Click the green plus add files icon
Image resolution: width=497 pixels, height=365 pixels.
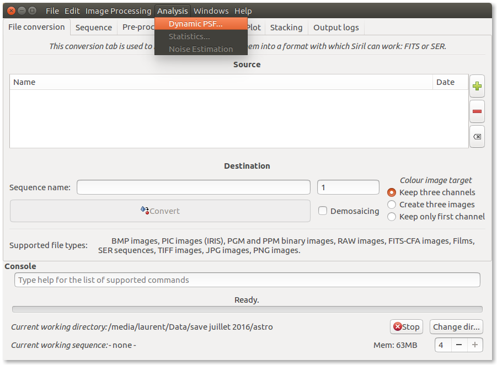pos(477,86)
